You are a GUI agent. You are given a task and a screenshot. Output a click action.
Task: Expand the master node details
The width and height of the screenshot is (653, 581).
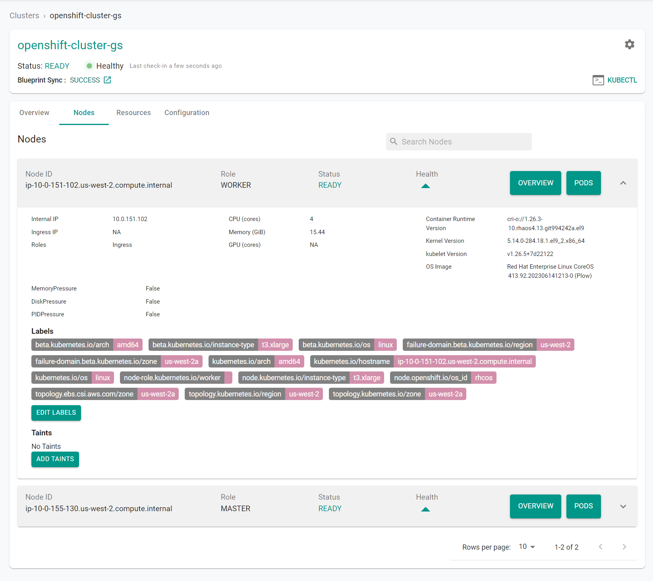(x=623, y=506)
